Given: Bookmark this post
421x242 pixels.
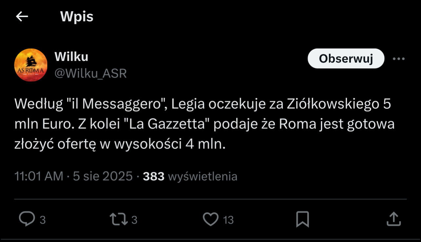Looking at the screenshot, I should (302, 219).
